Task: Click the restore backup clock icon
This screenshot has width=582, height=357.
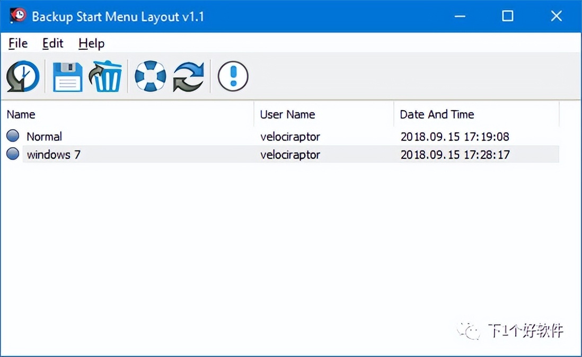Action: click(x=23, y=77)
